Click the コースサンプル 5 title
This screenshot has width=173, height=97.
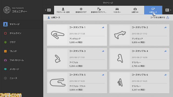77,75
